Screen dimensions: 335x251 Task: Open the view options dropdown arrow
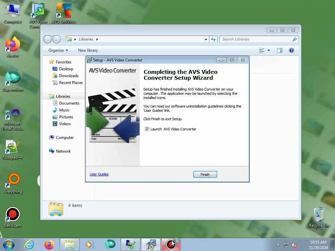269,50
